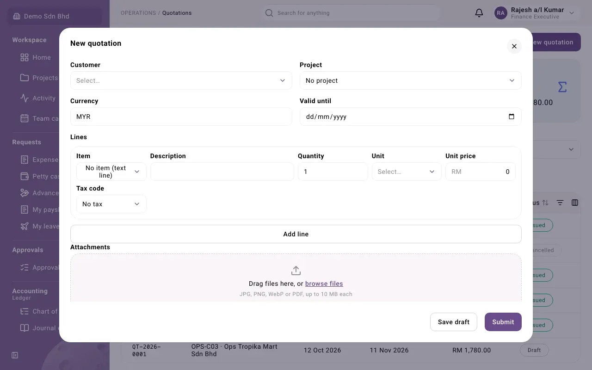Click the Save draft button
The image size is (592, 370).
(x=454, y=322)
